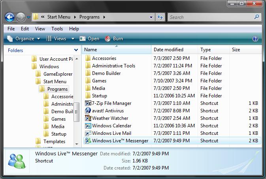Click the Games date 7/10/2007 3:24 PM
The width and height of the screenshot is (266, 179).
[x=173, y=81]
